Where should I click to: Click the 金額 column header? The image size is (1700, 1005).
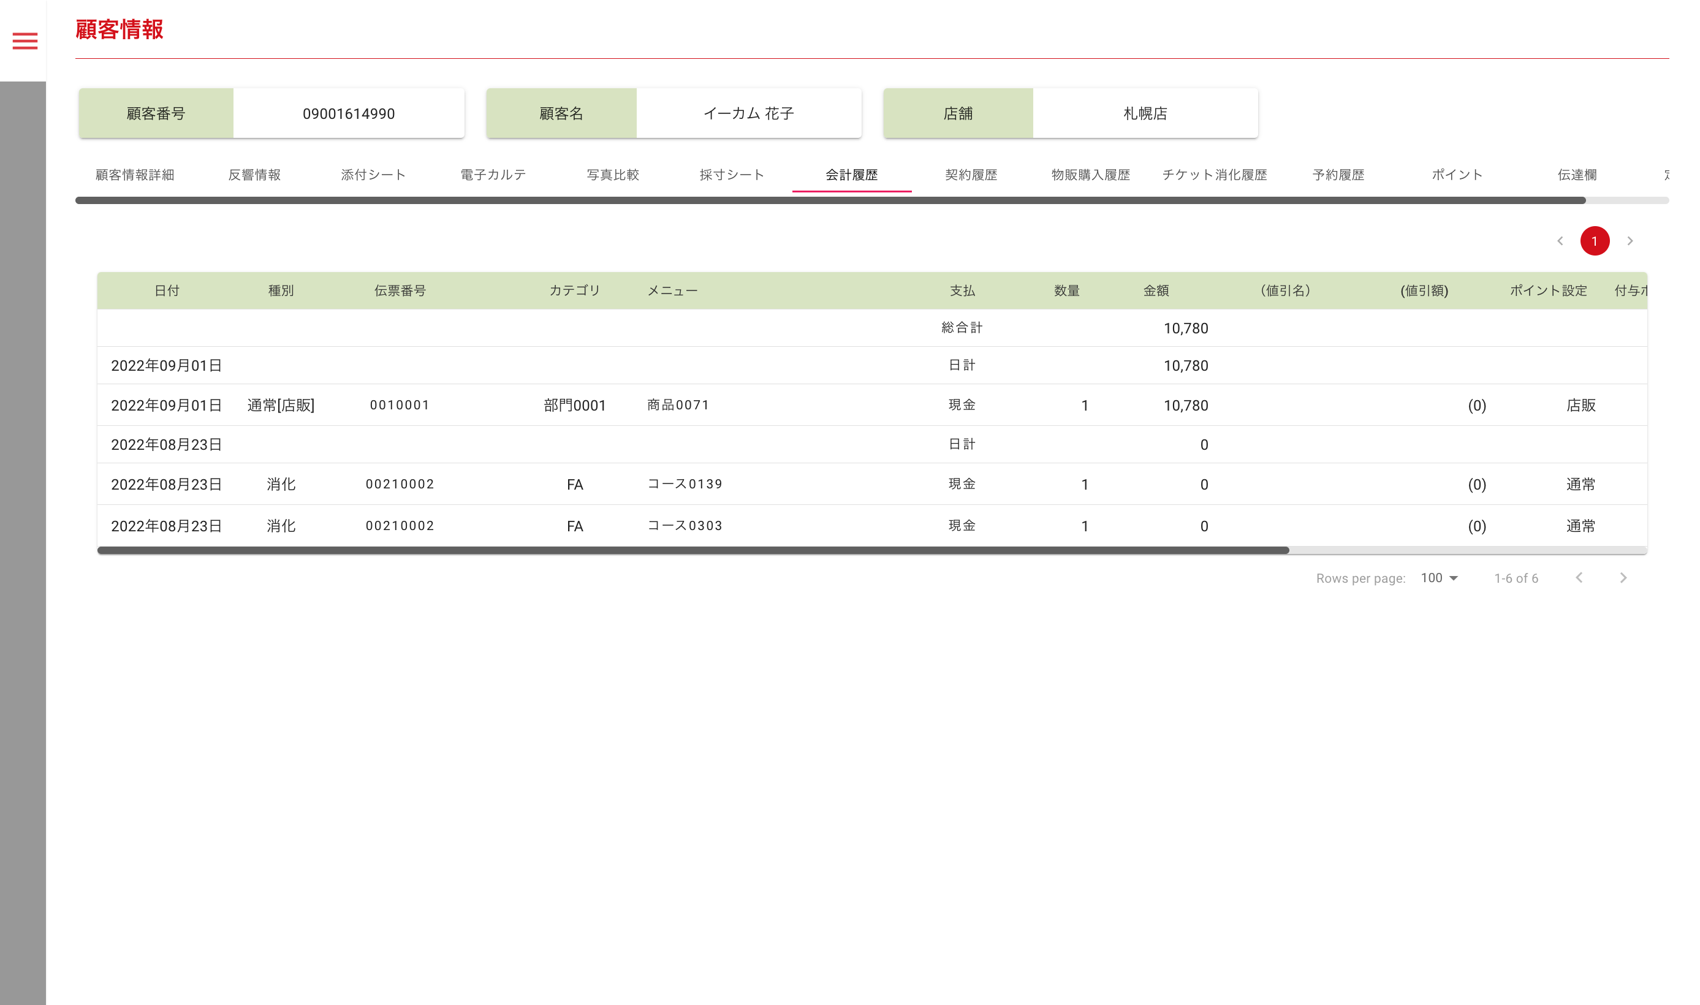1155,290
